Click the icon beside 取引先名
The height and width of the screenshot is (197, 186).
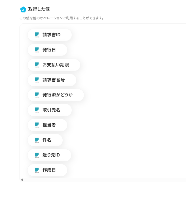(x=37, y=110)
